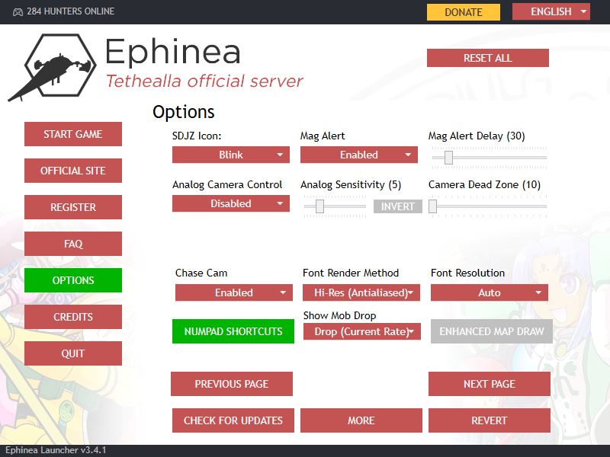Expand the Analog Camera Control dropdown
This screenshot has width=610, height=457.
[231, 203]
